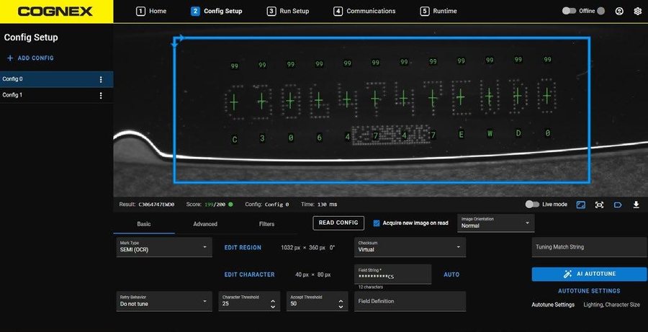Click the plus icon beside Add Config
This screenshot has height=332, width=648.
[10, 58]
